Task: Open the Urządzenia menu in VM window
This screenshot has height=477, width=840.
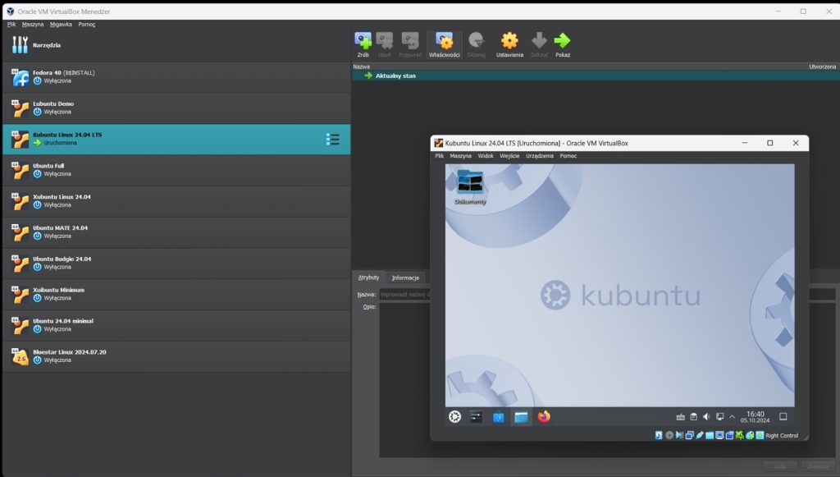Action: tap(539, 155)
